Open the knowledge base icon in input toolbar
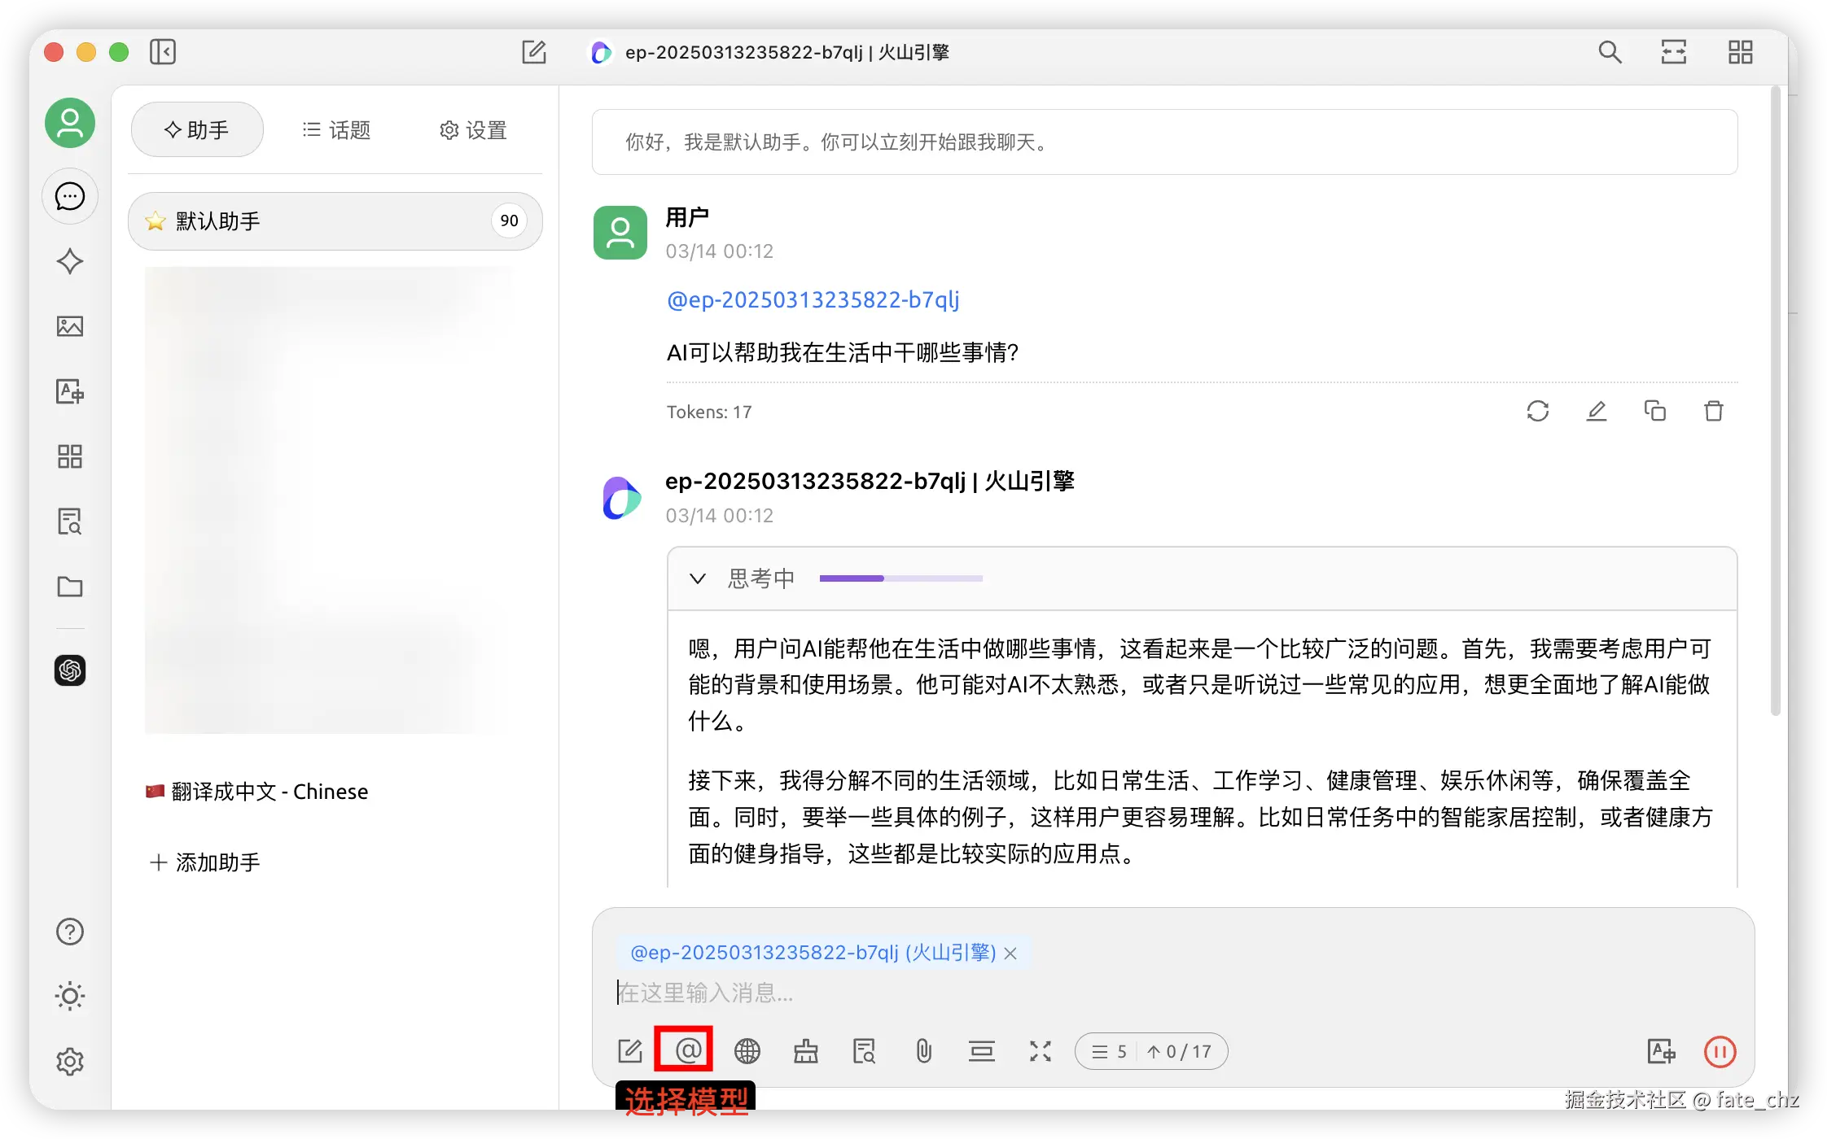 (864, 1051)
